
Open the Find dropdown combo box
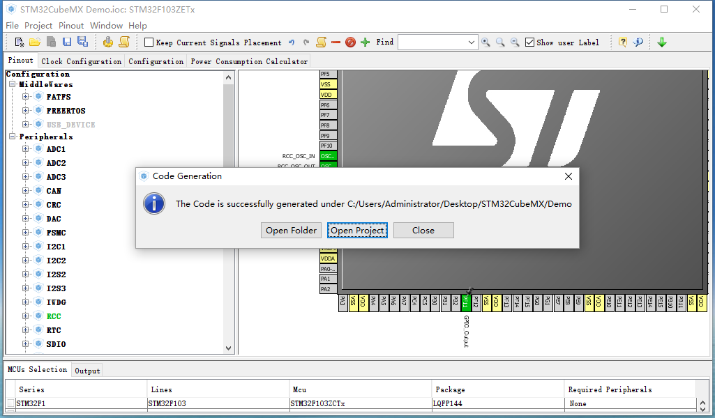tap(472, 42)
